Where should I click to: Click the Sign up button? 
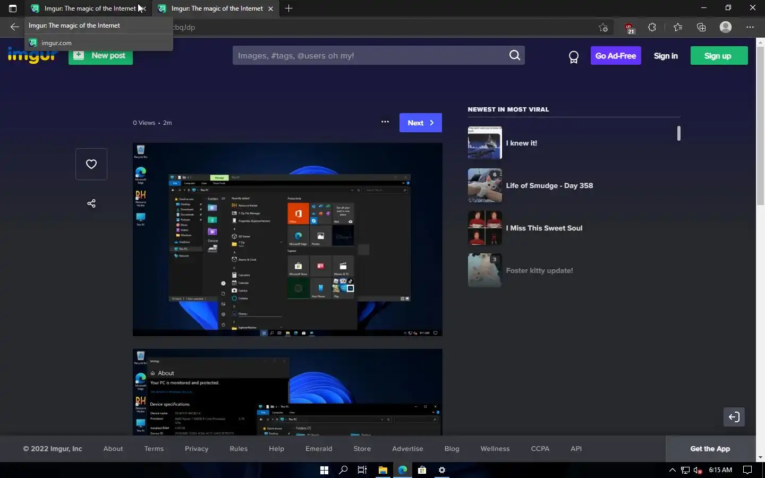719,56
